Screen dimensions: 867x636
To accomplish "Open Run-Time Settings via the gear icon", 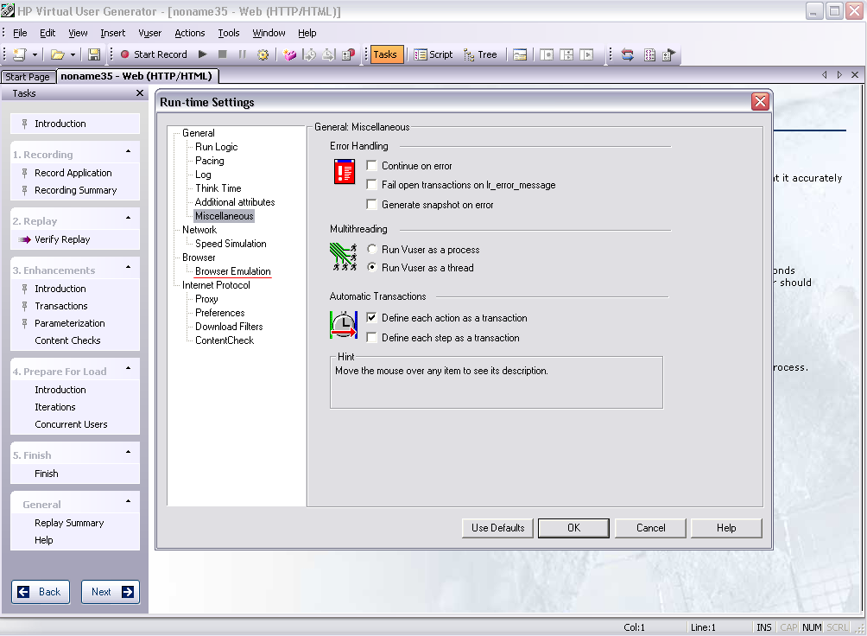I will pos(263,54).
